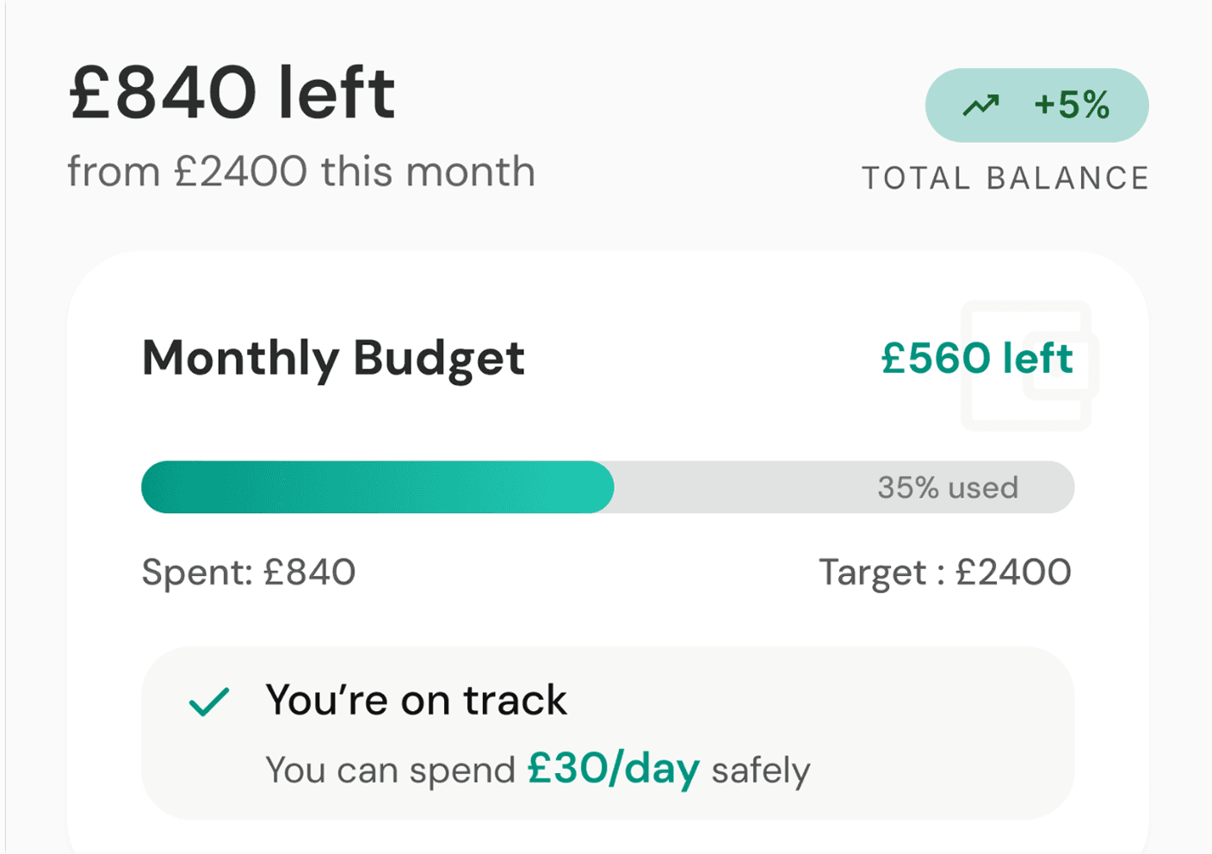This screenshot has height=854, width=1212.
Task: Click the trending-up arrow icon
Action: click(980, 106)
